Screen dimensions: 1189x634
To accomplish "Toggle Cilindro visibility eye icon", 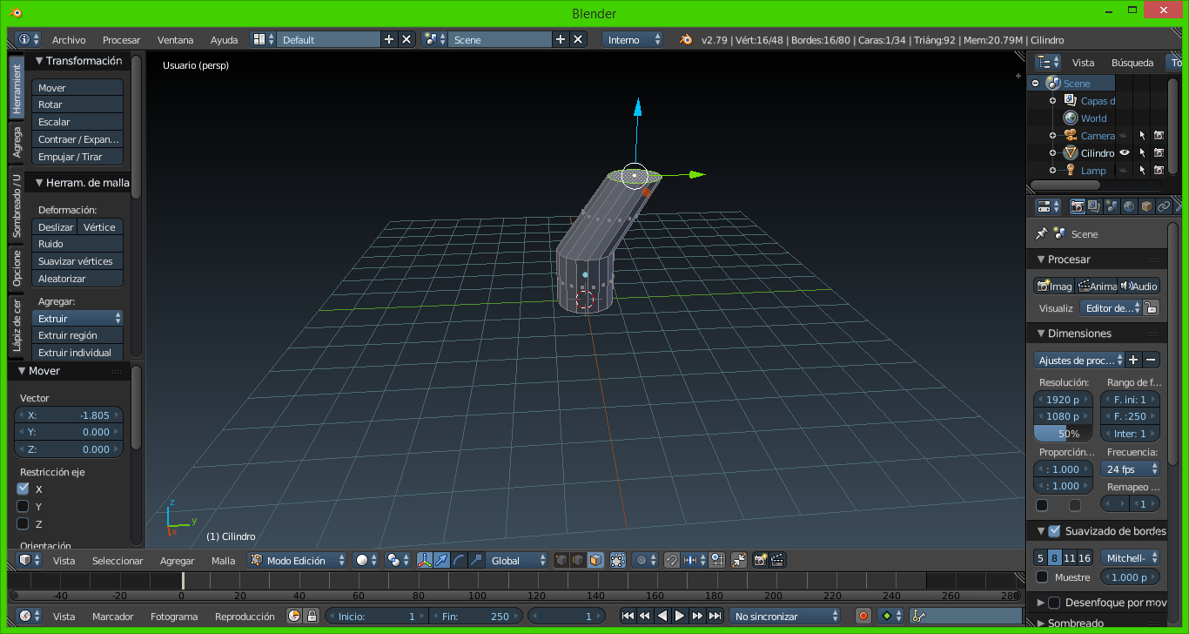I will tap(1124, 153).
